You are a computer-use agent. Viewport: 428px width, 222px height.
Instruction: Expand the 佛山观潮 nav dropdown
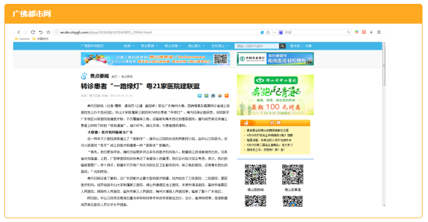coord(173,46)
